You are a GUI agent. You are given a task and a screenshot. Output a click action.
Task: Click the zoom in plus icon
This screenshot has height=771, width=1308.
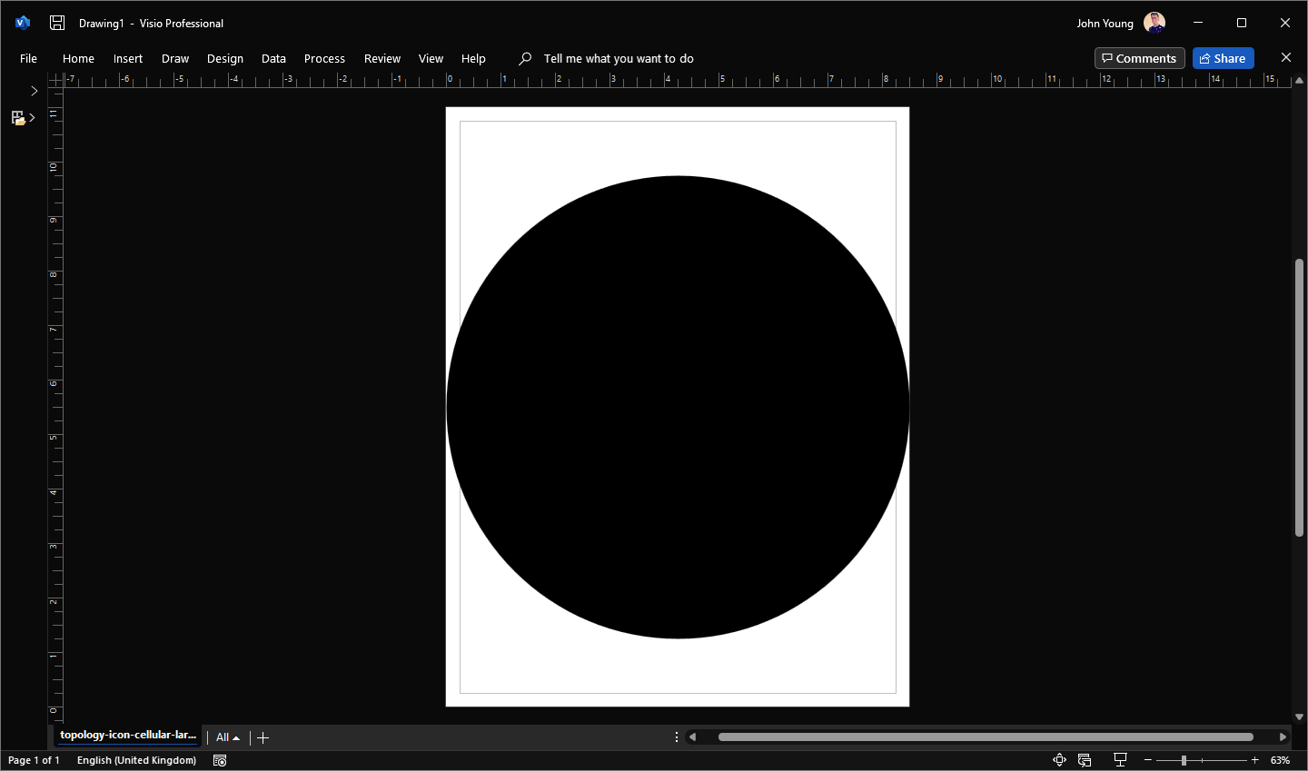[x=1255, y=760]
